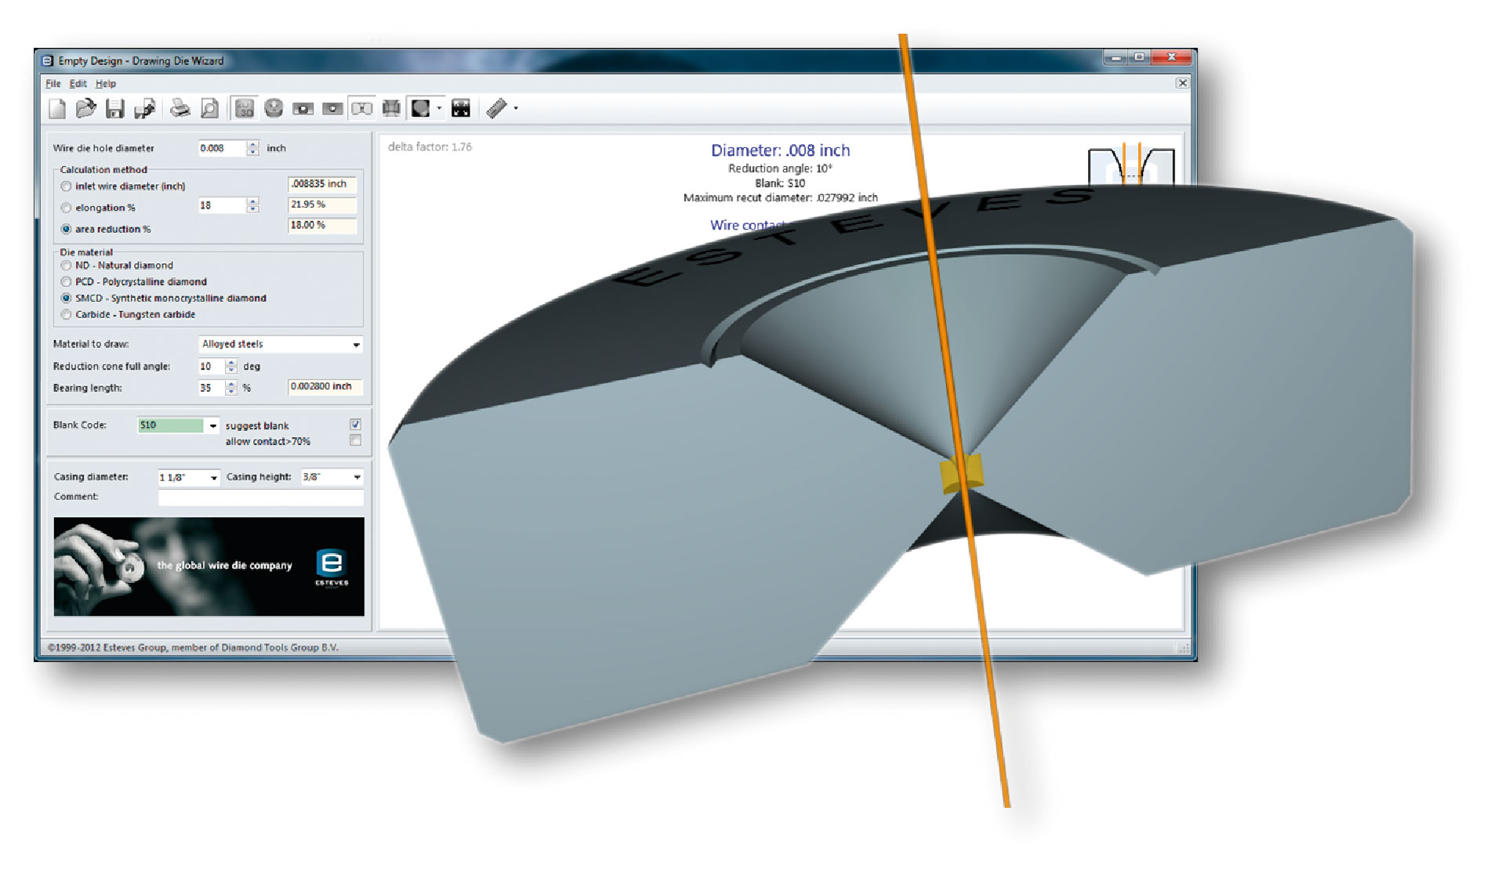Open the File menu

click(x=53, y=84)
